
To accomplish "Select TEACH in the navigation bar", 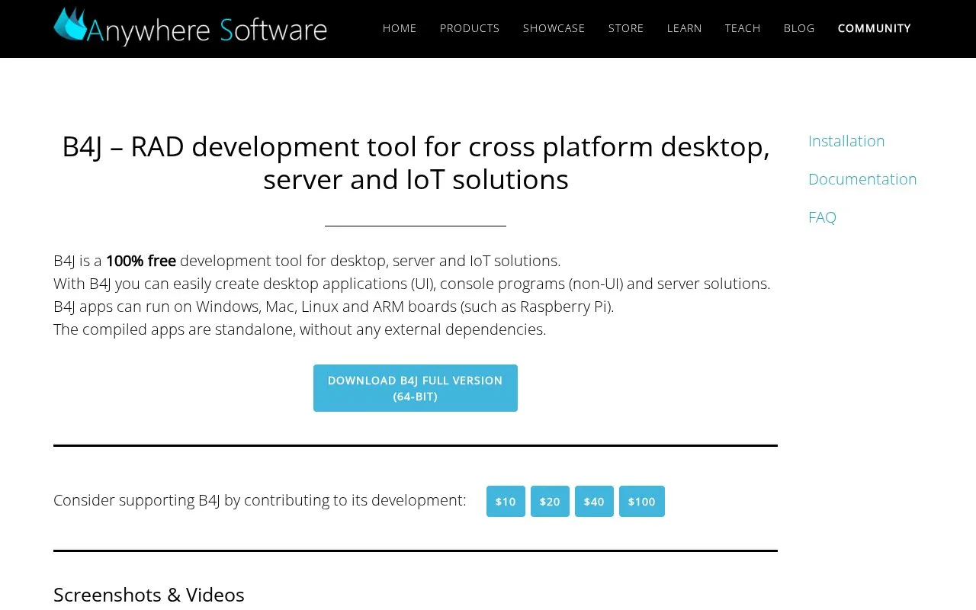I will coord(743,28).
